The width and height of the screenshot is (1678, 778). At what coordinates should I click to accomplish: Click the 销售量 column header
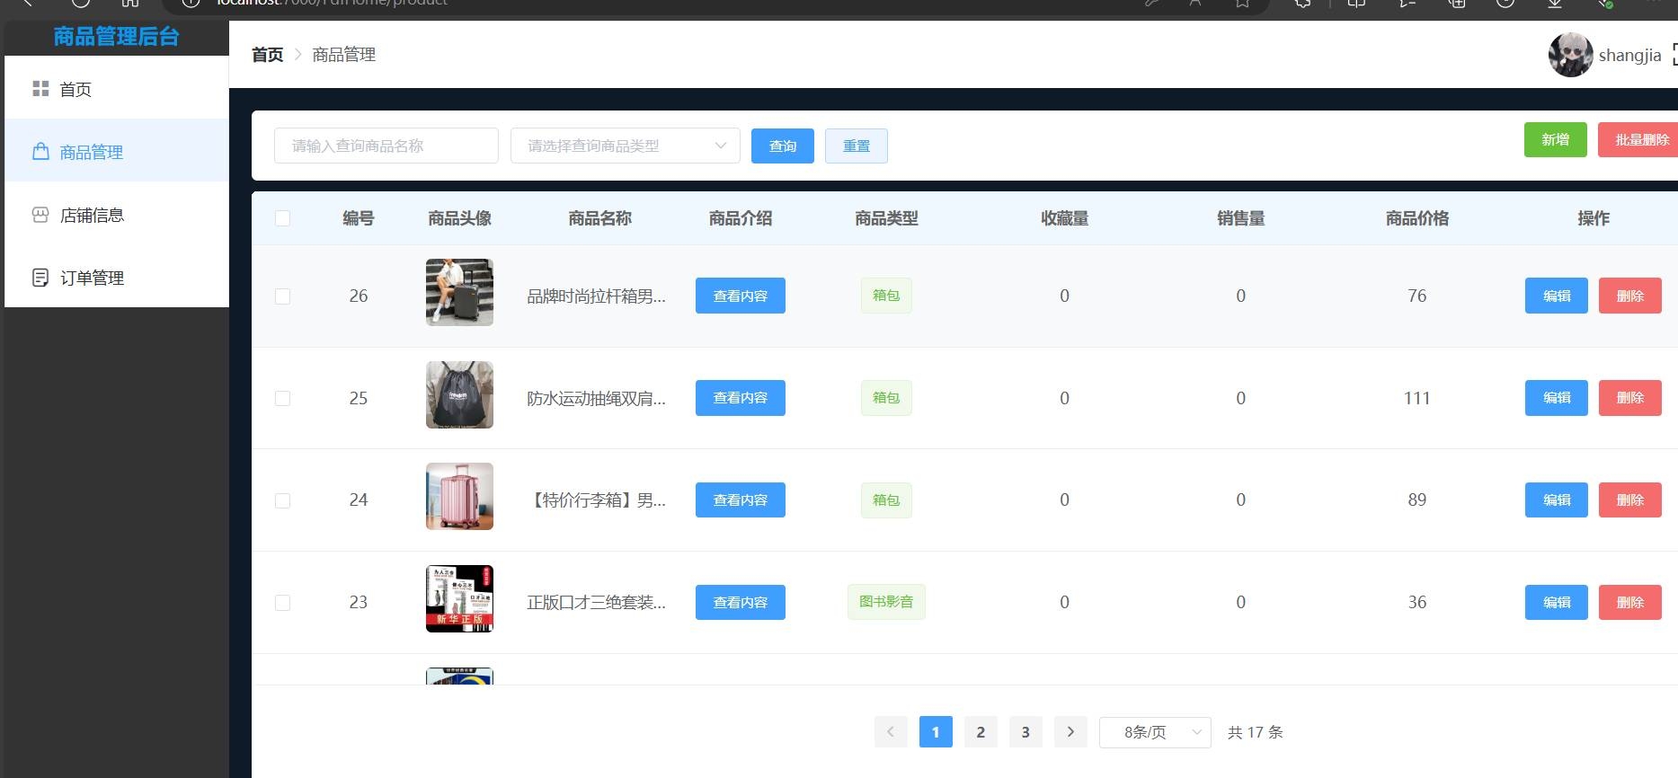click(x=1240, y=218)
